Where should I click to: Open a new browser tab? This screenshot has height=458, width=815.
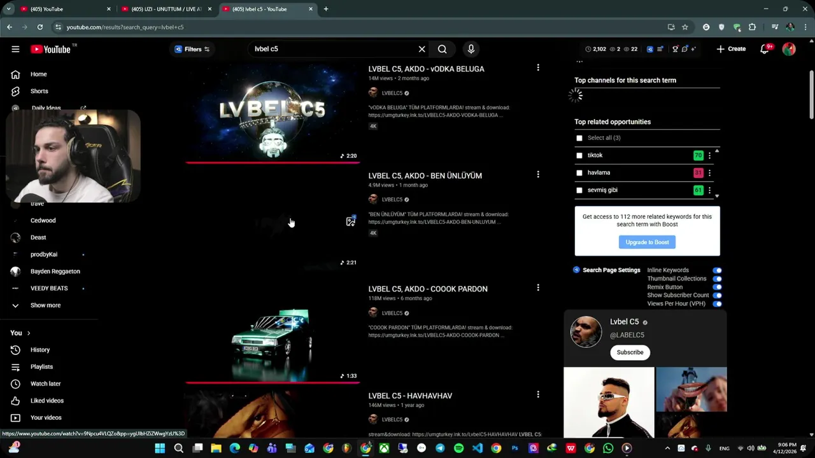point(326,9)
